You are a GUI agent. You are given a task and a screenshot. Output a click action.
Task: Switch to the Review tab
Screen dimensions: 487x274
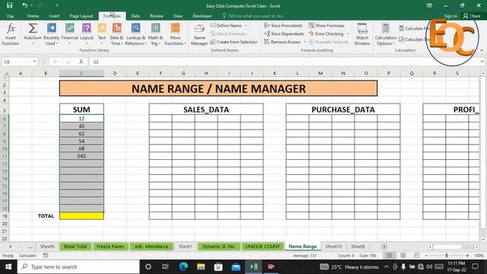(x=157, y=16)
